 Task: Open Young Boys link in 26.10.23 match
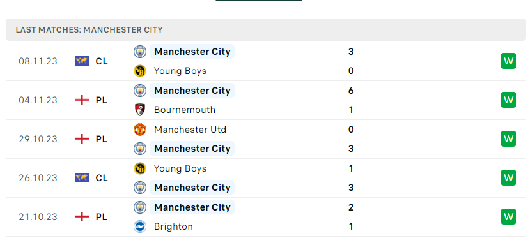coord(180,168)
